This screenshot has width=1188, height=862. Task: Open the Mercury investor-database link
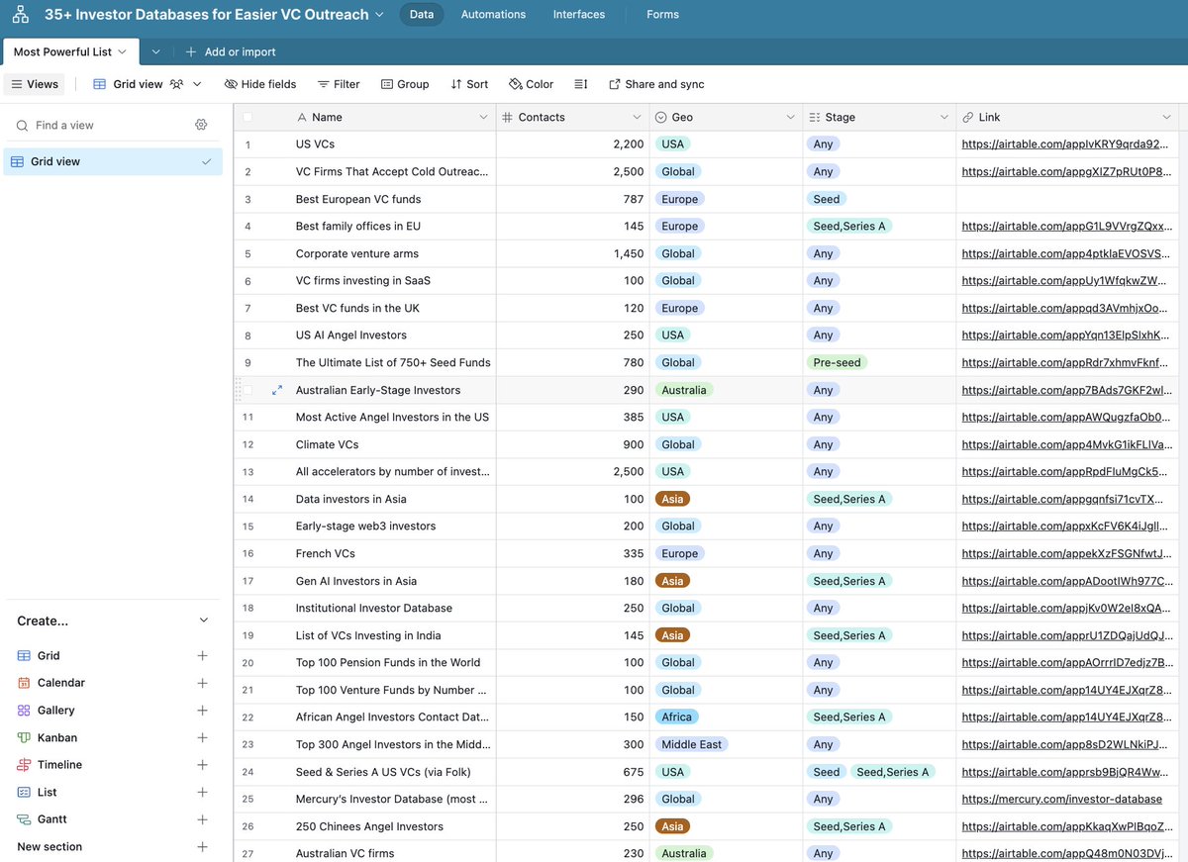click(x=1061, y=799)
